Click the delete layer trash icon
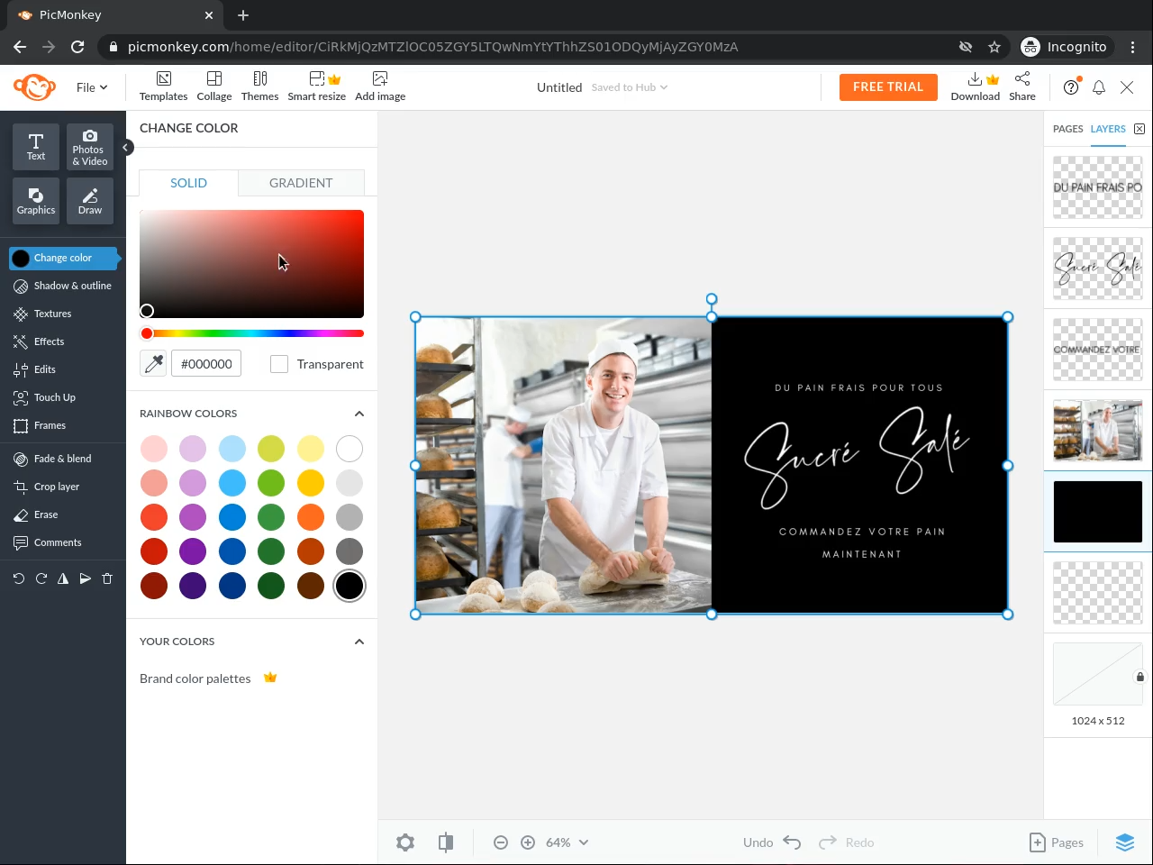1153x865 pixels. click(x=107, y=578)
